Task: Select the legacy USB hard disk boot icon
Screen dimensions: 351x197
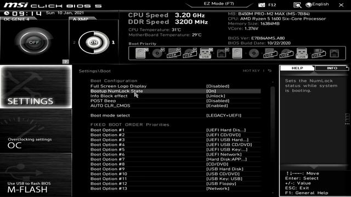Action: [270, 54]
